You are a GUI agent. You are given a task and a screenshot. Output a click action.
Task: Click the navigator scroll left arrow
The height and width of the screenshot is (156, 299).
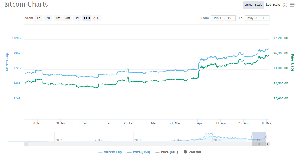click(25, 144)
